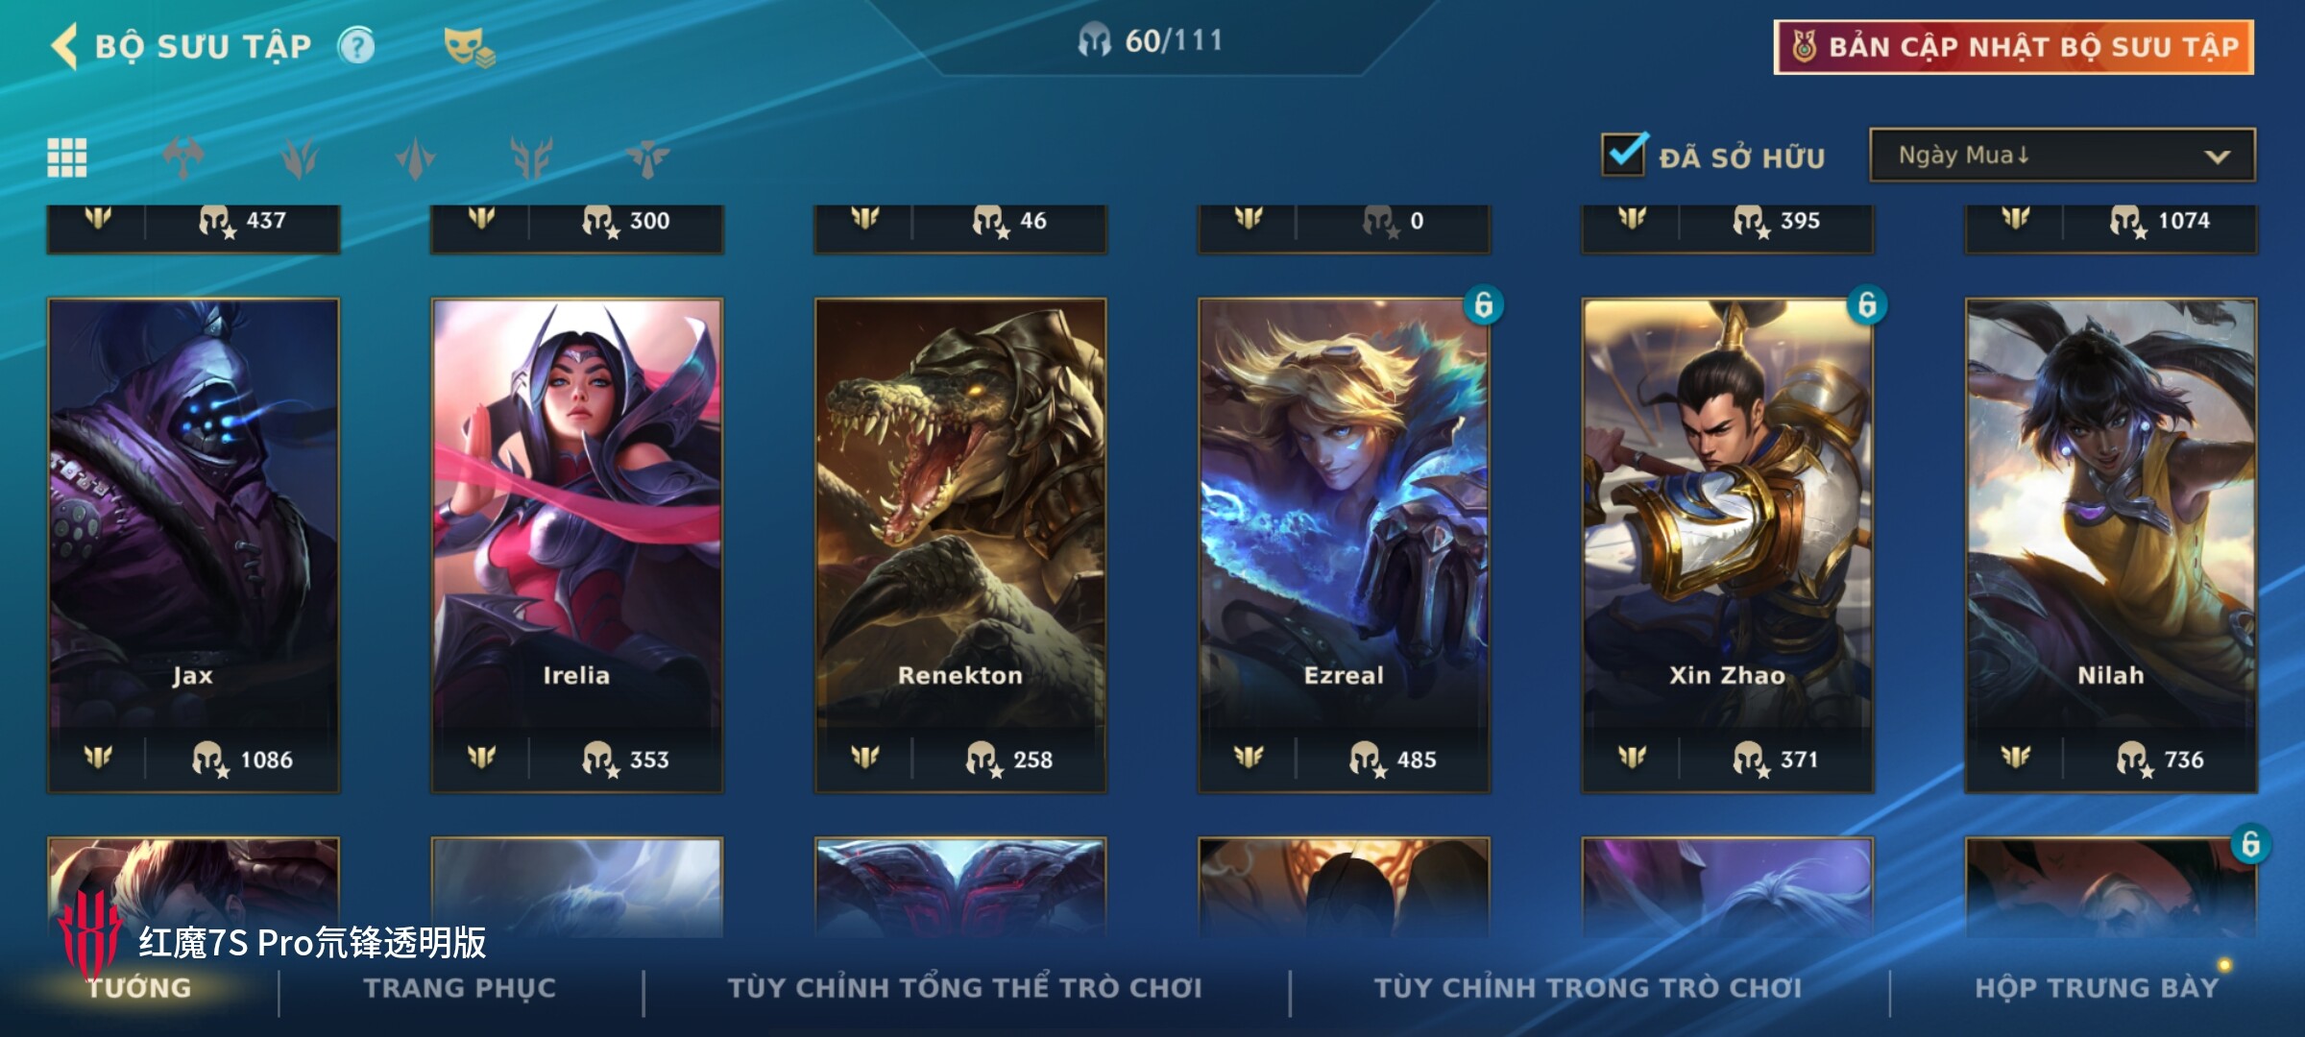Viewport: 2305px width, 1037px height.
Task: Filter champions by the assassin role icon
Action: 416,157
